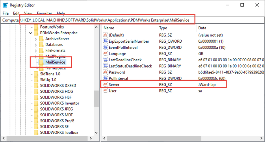265x142 pixels.
Task: Click the User string value icon
Action: point(105,91)
